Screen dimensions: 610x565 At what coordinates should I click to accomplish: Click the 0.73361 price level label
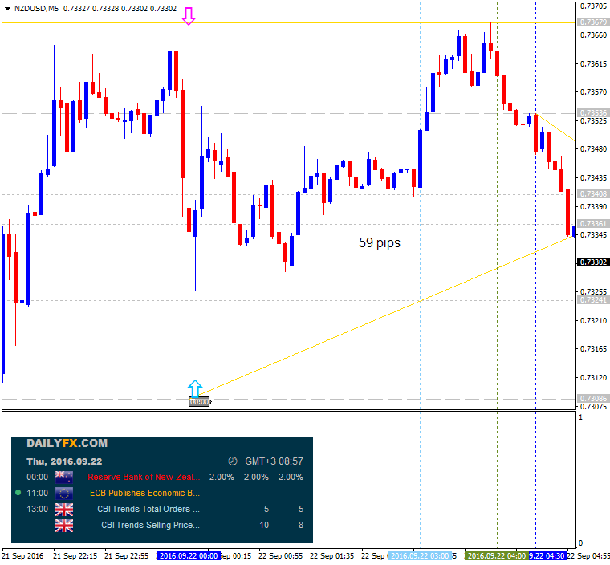593,224
